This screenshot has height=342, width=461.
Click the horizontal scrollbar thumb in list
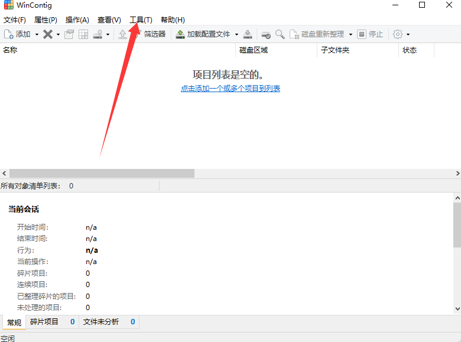[x=102, y=174]
